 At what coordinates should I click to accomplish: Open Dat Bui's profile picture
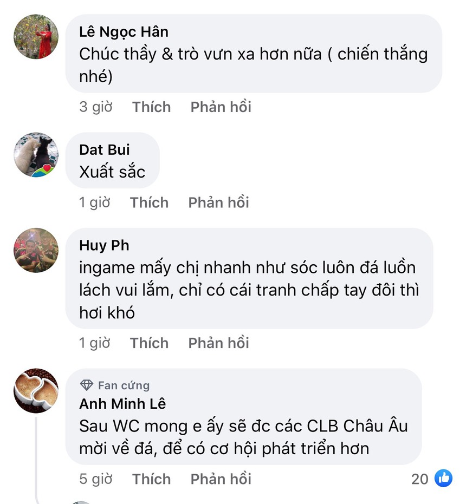(35, 154)
